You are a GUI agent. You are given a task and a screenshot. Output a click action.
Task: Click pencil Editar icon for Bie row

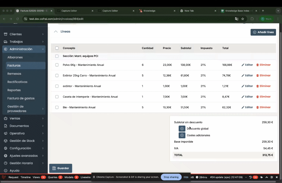pyautogui.click(x=243, y=107)
